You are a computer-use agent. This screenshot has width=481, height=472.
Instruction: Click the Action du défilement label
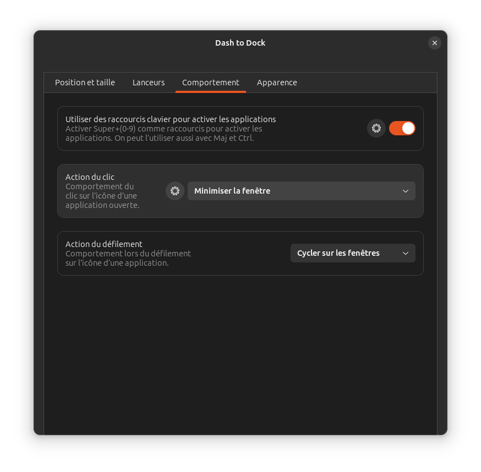[104, 244]
